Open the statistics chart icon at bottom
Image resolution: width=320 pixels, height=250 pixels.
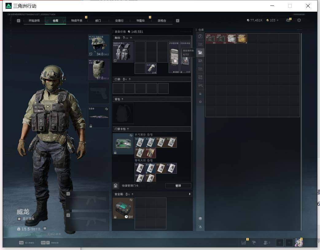click(244, 243)
